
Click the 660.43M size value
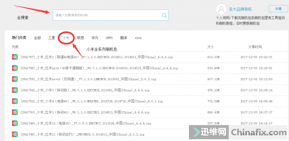213,112
